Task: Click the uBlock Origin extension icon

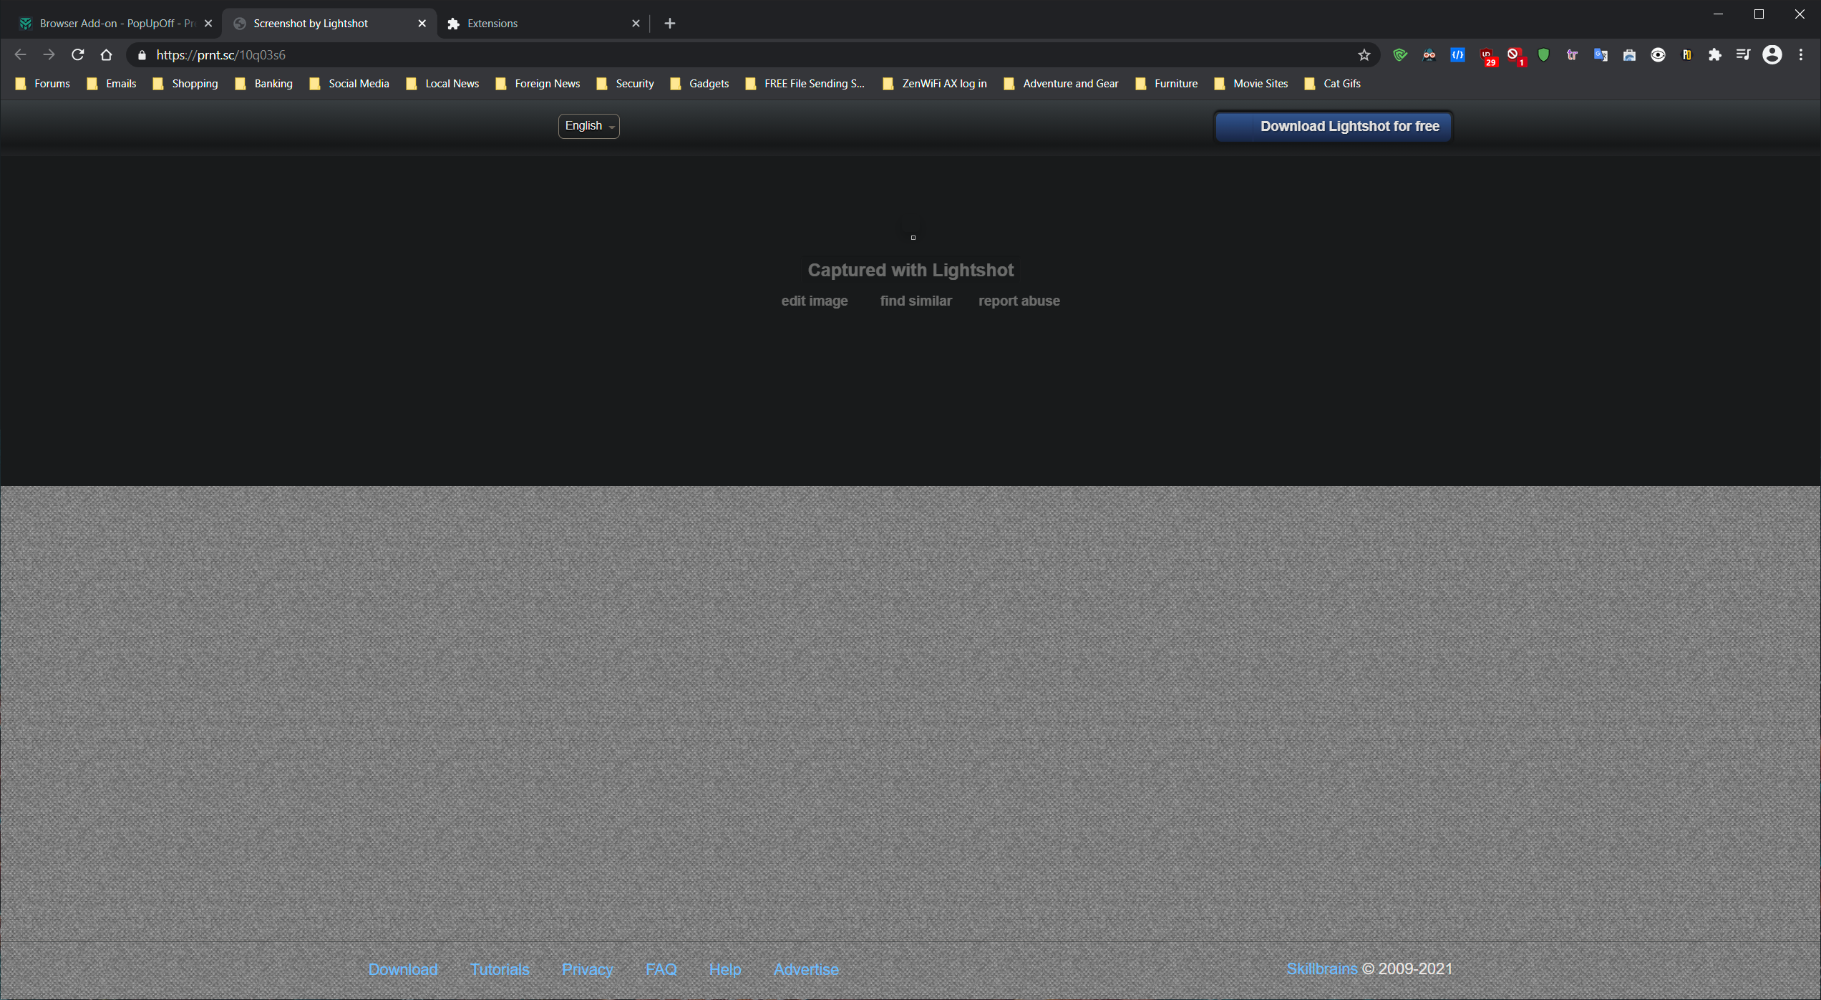Action: pos(1487,55)
